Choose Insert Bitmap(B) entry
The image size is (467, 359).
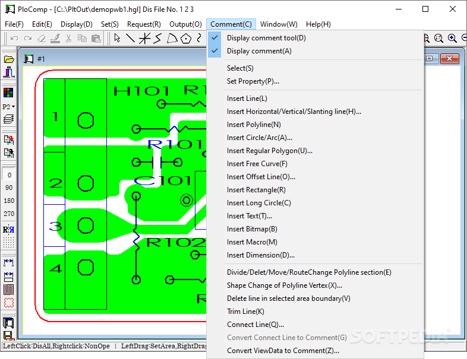point(315,229)
